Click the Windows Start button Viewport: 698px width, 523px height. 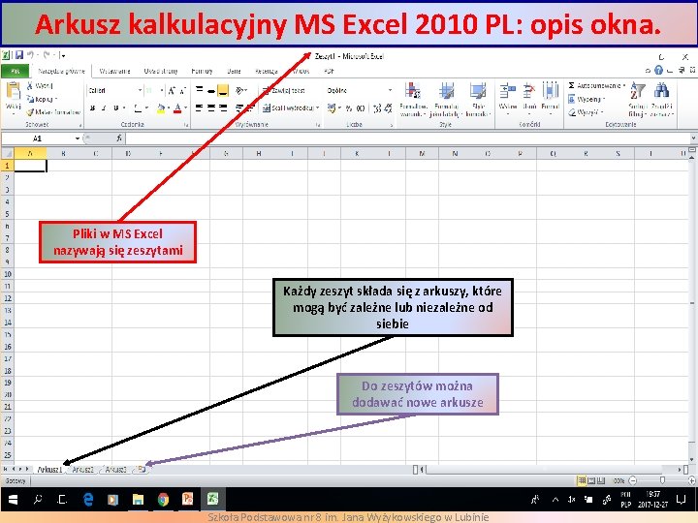(x=13, y=500)
